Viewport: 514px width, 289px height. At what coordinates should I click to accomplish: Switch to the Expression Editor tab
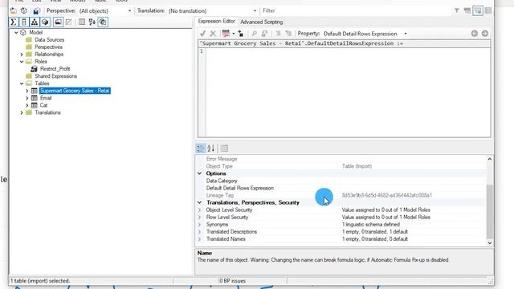pyautogui.click(x=216, y=22)
